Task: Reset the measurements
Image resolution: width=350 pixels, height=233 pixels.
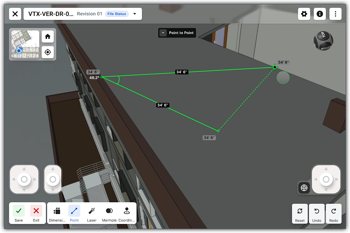Action: tap(300, 214)
